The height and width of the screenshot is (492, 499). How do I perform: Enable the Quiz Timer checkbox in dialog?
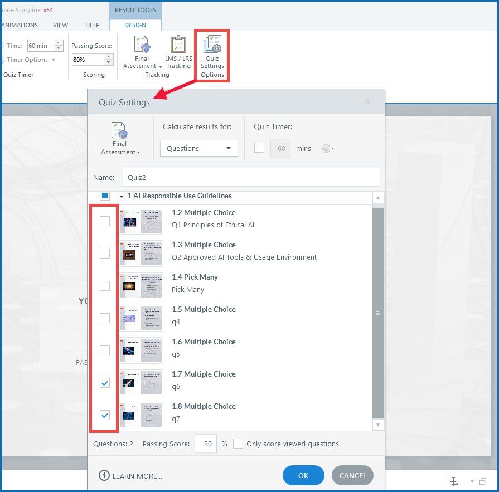click(259, 148)
